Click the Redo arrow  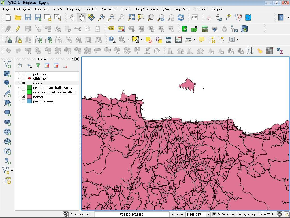[18, 51]
